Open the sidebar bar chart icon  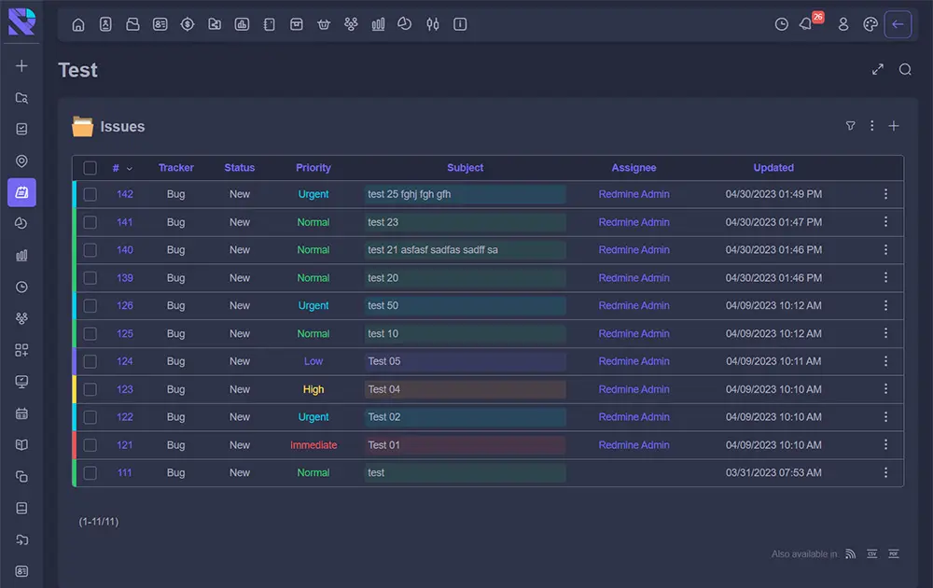tap(21, 256)
